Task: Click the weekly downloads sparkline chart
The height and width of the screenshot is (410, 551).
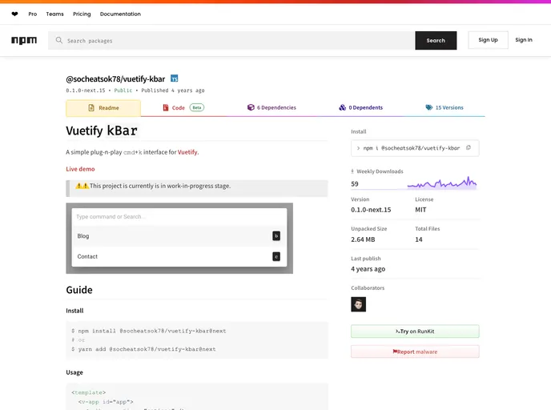Action: click(x=442, y=183)
